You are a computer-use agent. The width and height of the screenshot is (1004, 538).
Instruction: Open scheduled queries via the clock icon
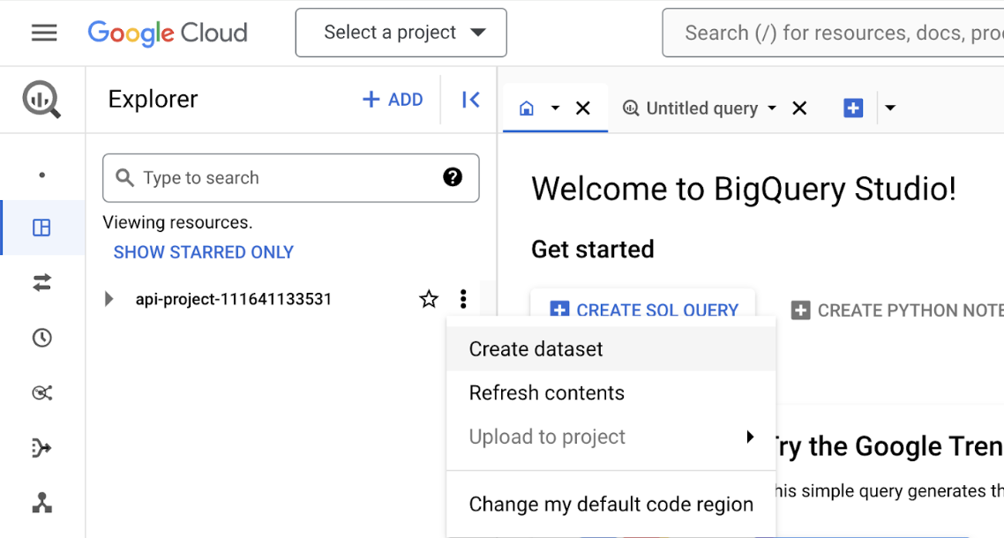(42, 338)
